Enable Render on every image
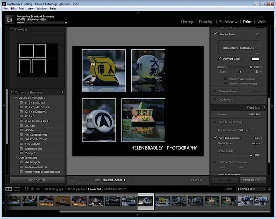The image size is (276, 219). [225, 83]
